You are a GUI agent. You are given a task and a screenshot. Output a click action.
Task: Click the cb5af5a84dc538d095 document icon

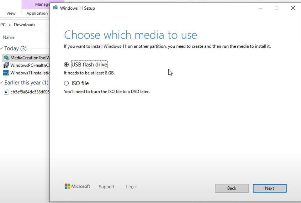6,92
